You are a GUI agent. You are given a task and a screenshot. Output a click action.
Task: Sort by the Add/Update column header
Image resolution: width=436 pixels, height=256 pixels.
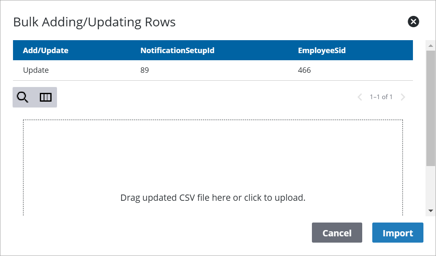point(46,51)
